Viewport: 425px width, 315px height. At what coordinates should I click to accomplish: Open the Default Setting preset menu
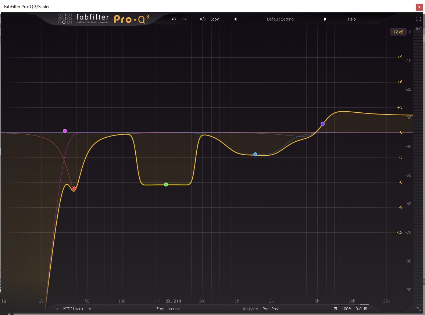(x=280, y=19)
